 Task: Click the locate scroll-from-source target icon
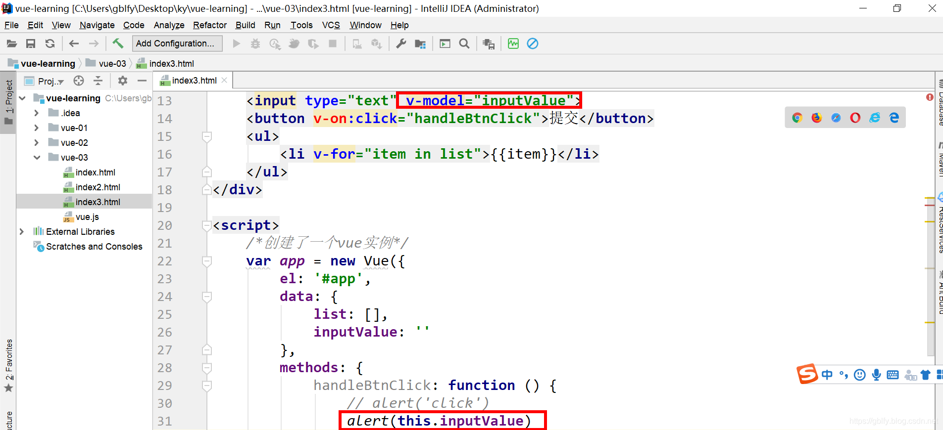point(79,81)
